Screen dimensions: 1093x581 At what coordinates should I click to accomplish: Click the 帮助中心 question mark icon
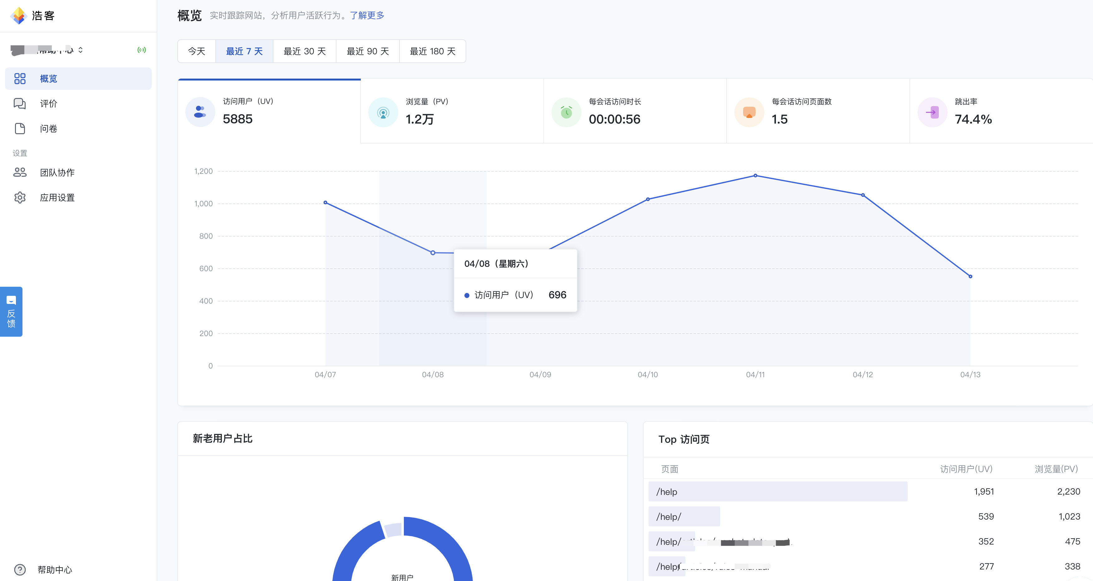pyautogui.click(x=20, y=569)
